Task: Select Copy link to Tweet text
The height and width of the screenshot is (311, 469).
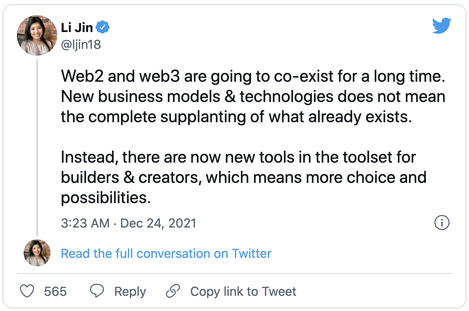Action: point(243,291)
